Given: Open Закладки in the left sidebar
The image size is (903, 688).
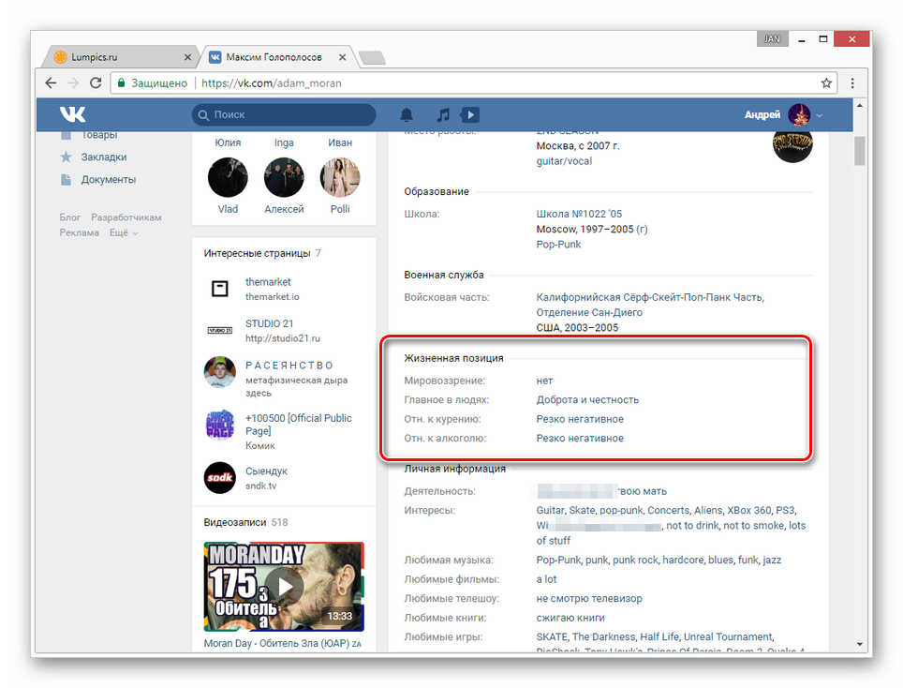Looking at the screenshot, I should (x=103, y=157).
